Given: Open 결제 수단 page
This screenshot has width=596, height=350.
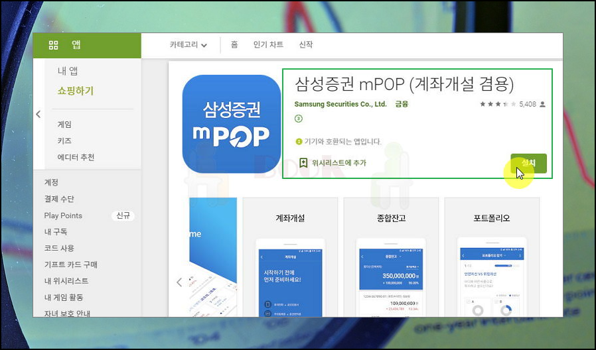Looking at the screenshot, I should [x=59, y=199].
